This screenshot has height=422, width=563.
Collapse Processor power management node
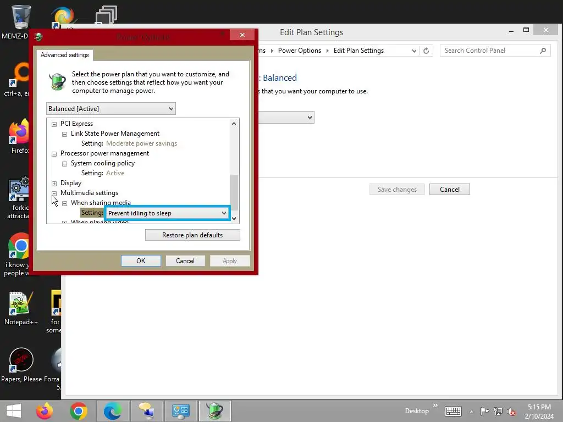[54, 154]
